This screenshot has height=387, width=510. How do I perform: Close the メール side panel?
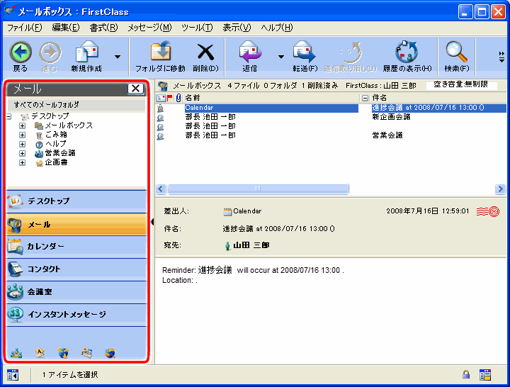[135, 89]
